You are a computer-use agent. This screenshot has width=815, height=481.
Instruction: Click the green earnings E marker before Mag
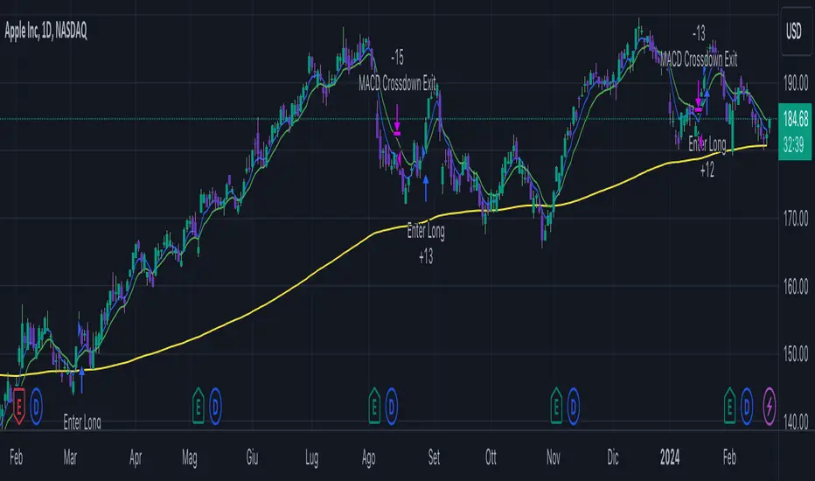click(x=198, y=406)
